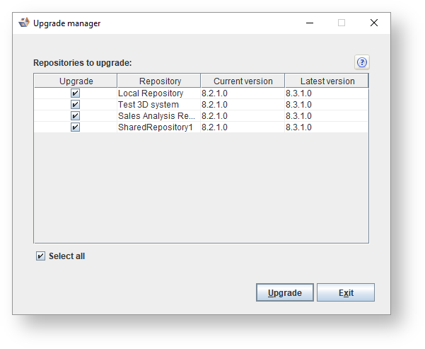Image resolution: width=425 pixels, height=349 pixels.
Task: Uncheck upgrade box for Local Repository
Action: pos(76,93)
